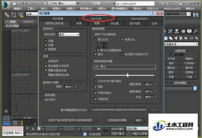This screenshot has height=138, width=202.
Task: Click the 长方体 (Box) primitive button
Action: click(171, 59)
